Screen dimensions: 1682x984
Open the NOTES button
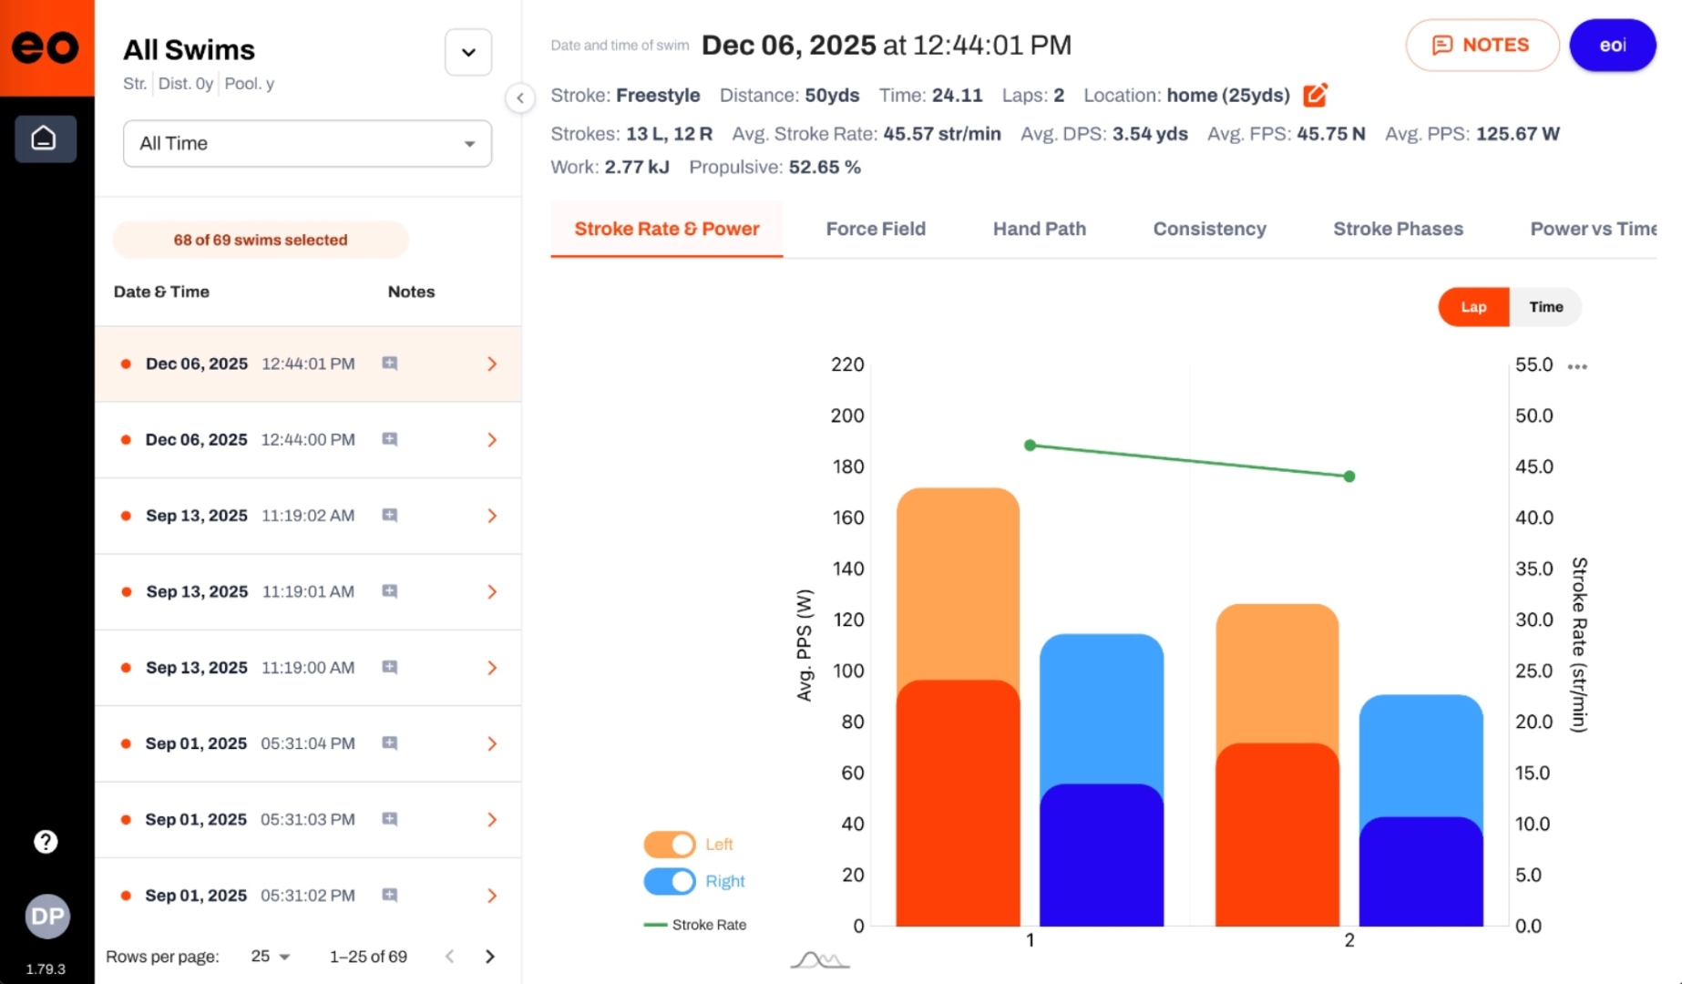tap(1482, 45)
